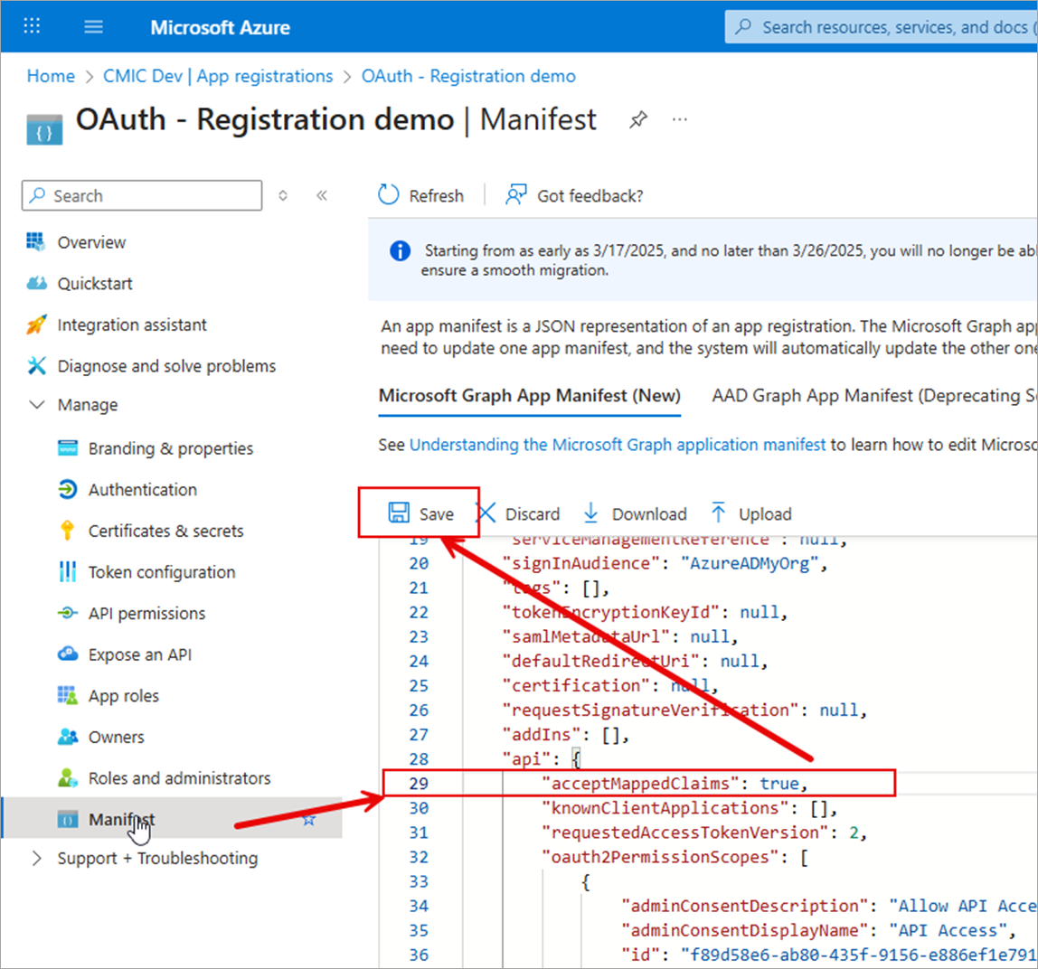This screenshot has width=1038, height=969.
Task: Open the more options ellipsis in title
Action: (680, 120)
